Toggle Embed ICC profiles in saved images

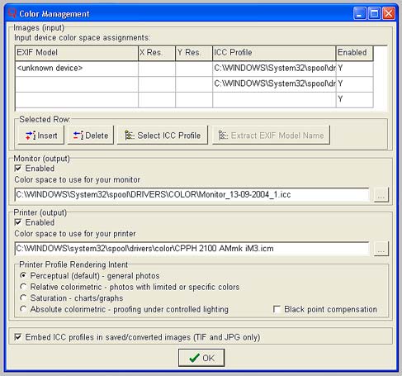(x=18, y=337)
